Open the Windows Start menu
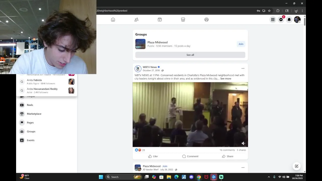This screenshot has width=322, height=181. point(101,177)
